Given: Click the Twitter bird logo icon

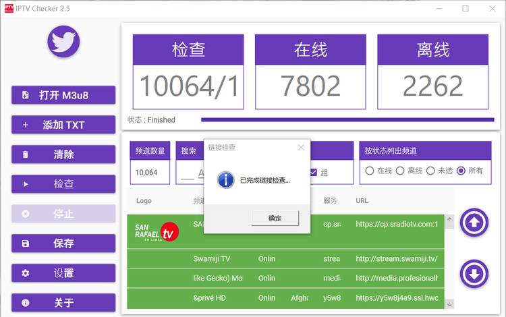Looking at the screenshot, I should (x=63, y=41).
